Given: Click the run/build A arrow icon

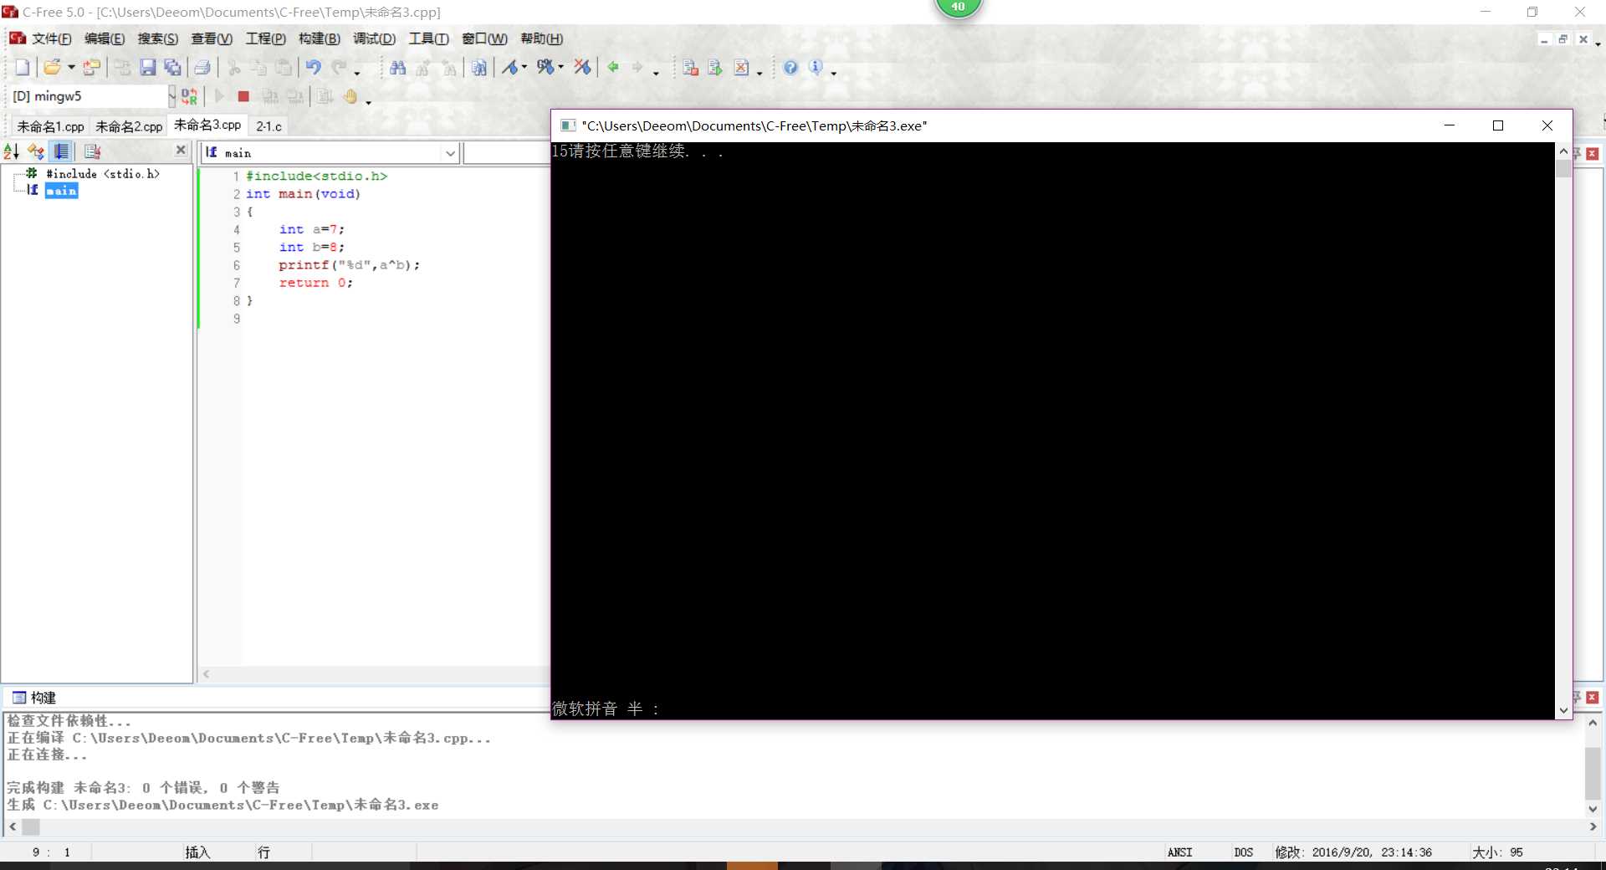Looking at the screenshot, I should click(x=509, y=68).
